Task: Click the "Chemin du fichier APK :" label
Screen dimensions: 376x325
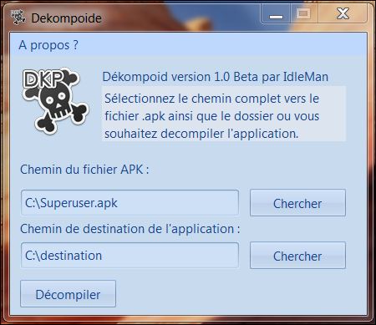Action: [84, 170]
